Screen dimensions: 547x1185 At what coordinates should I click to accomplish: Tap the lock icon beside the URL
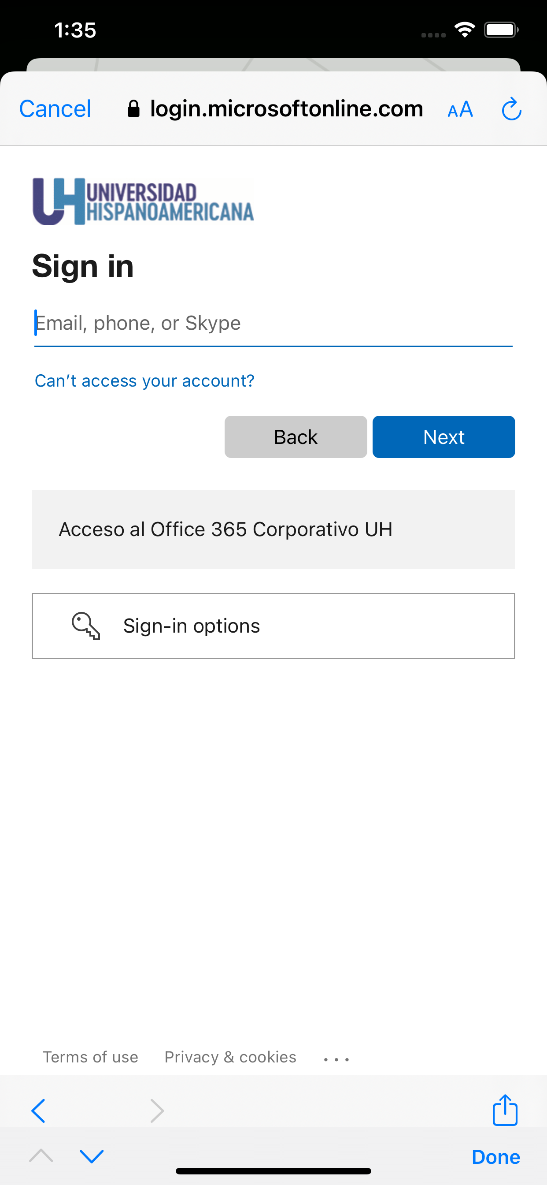pos(133,109)
